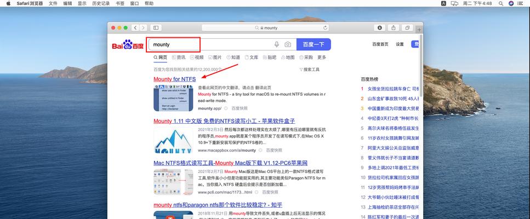Viewport: 530px width, 219px height.
Task: Open 百度快照 for macappbox result
Action: click(x=274, y=150)
